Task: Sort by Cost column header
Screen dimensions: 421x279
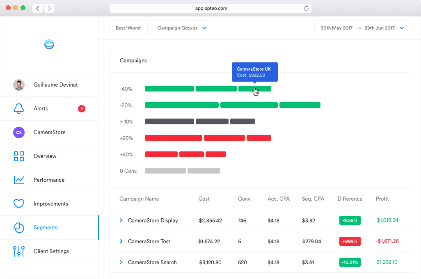Action: pos(204,199)
